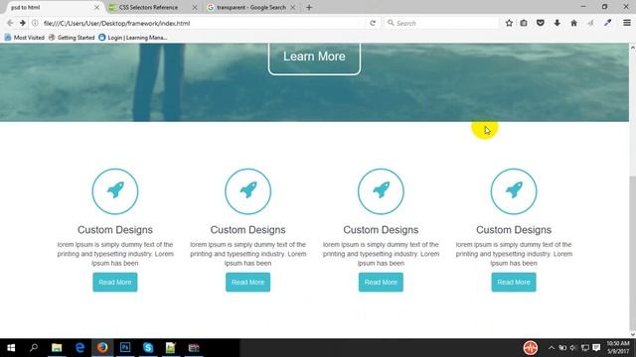This screenshot has height=357, width=636.
Task: Click the page vertical scrollbar thumb
Action: coord(632,253)
